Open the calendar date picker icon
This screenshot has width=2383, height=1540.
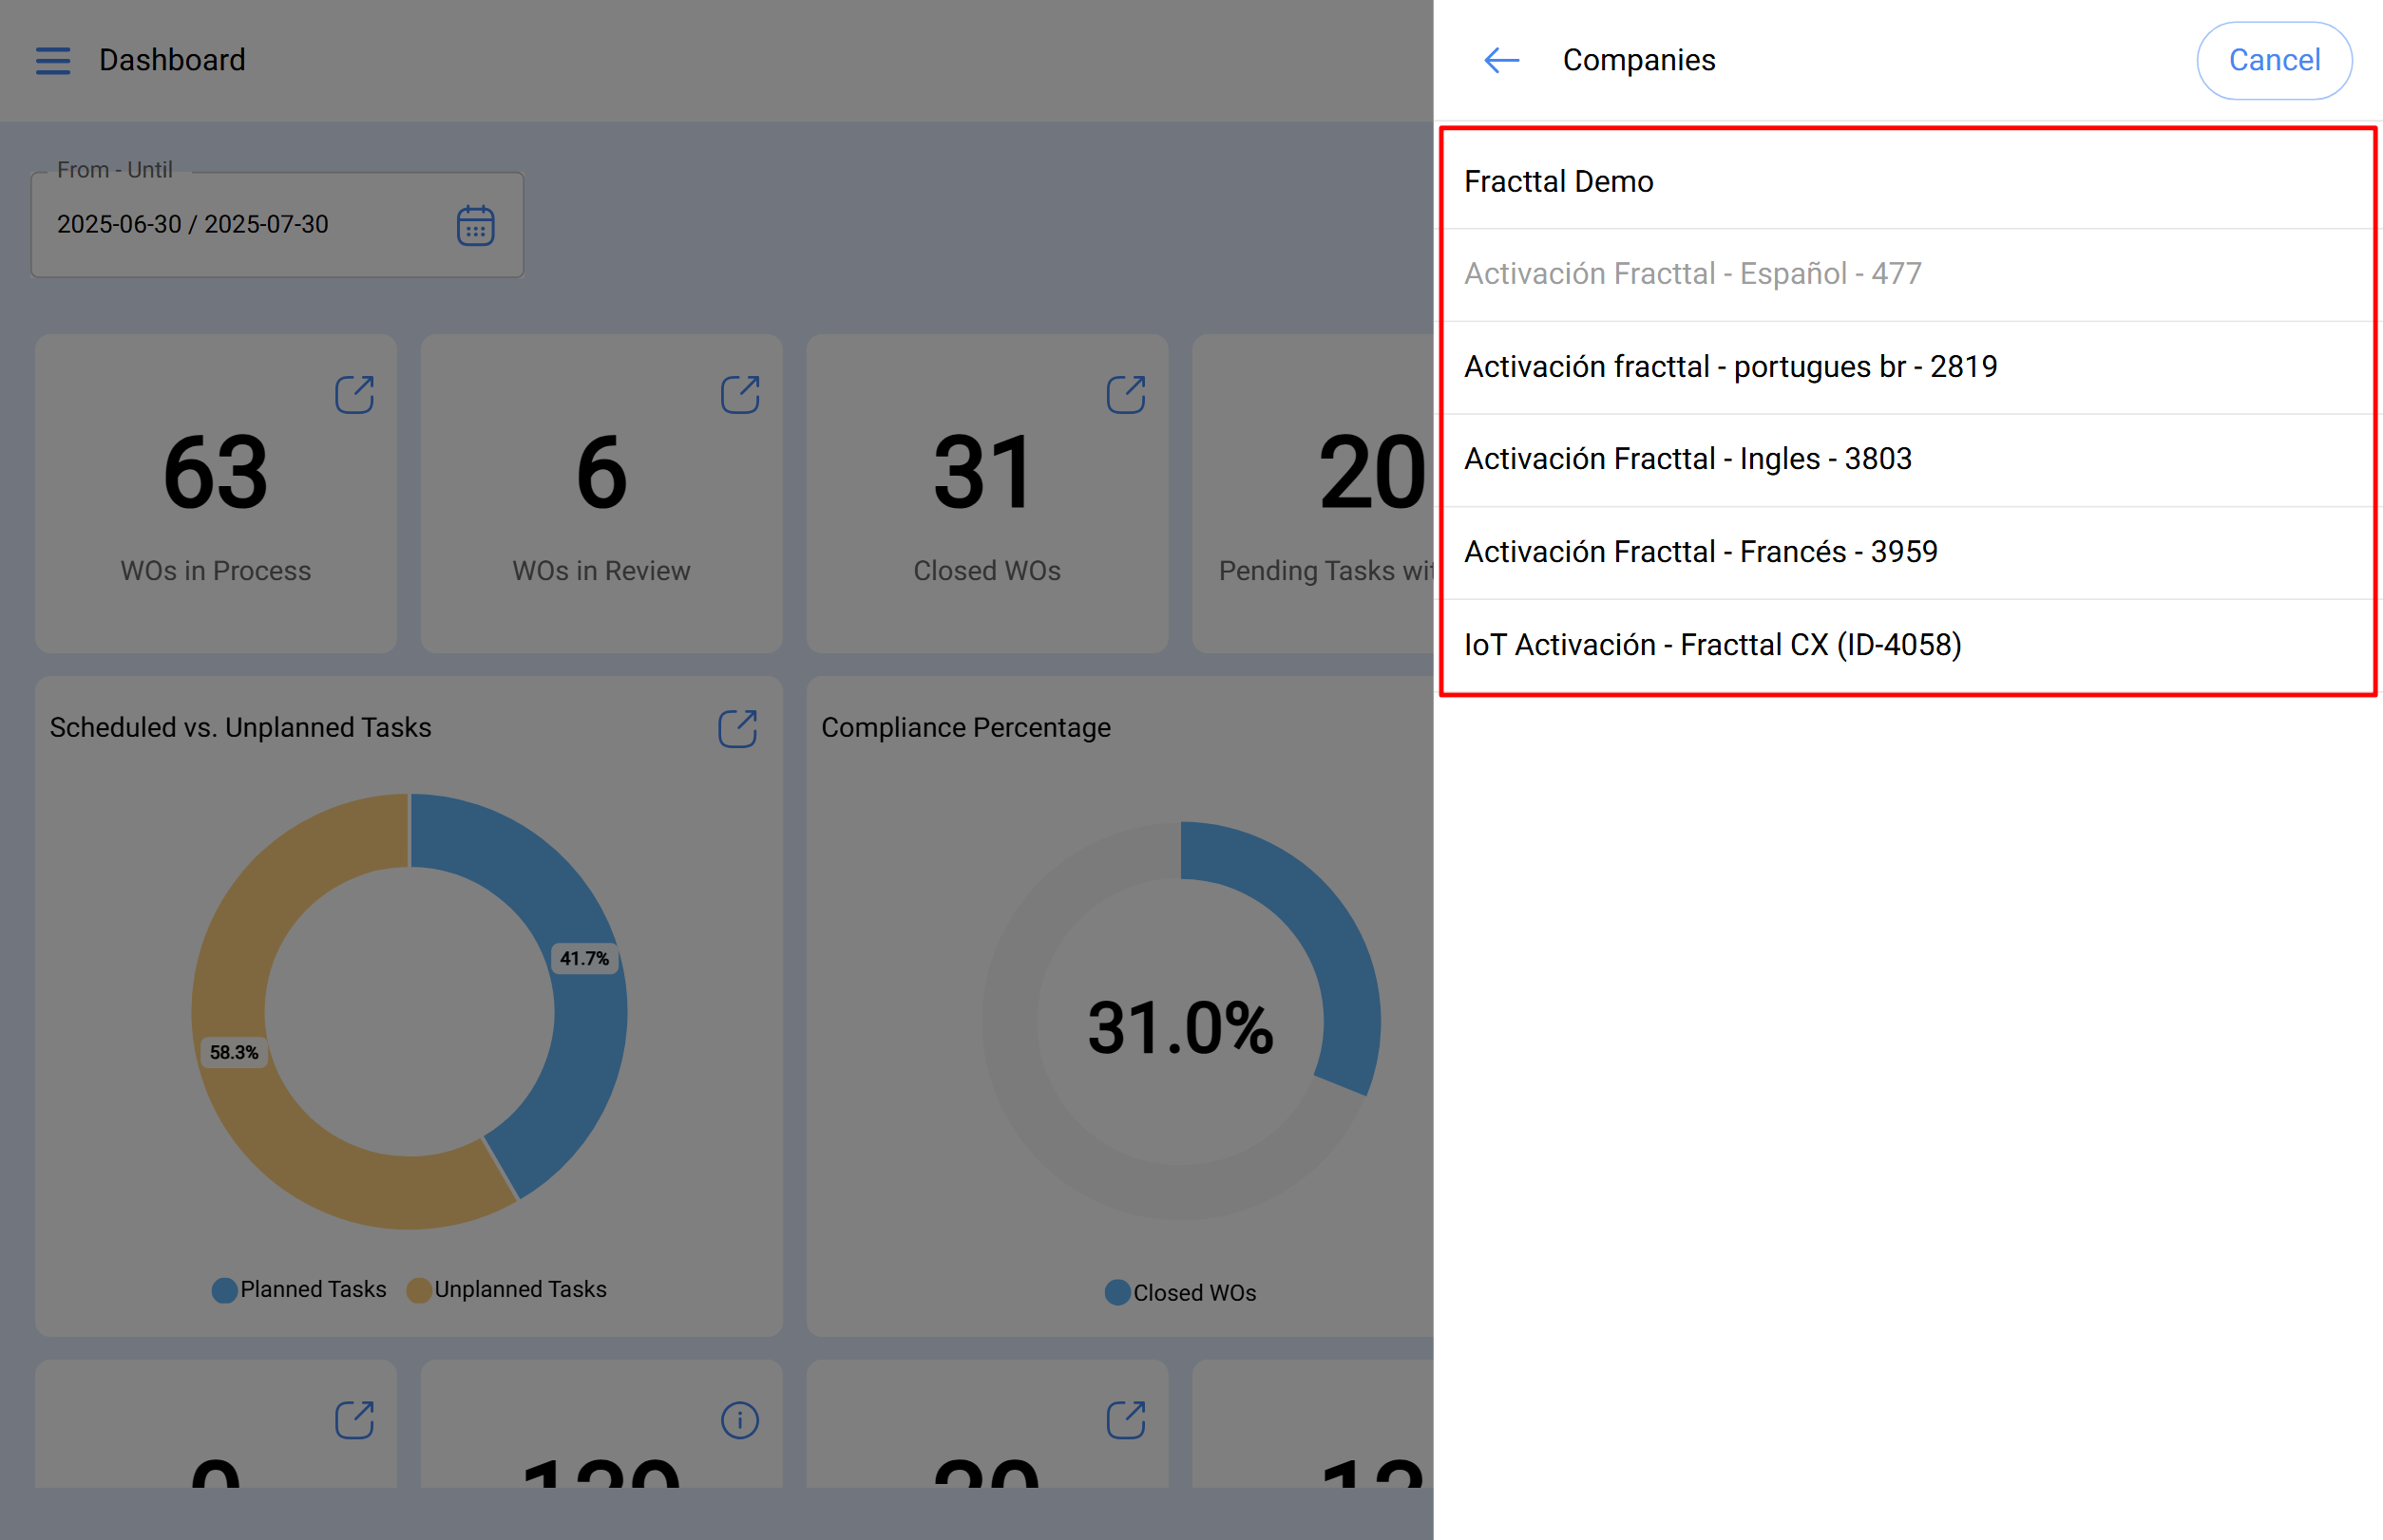pyautogui.click(x=475, y=225)
